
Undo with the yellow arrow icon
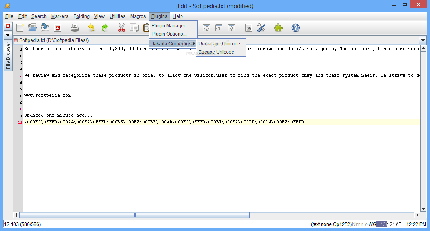(x=91, y=28)
